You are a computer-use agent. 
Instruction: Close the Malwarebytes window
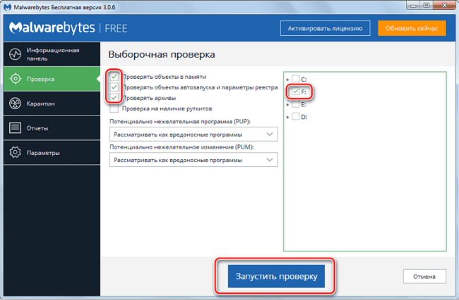point(444,5)
